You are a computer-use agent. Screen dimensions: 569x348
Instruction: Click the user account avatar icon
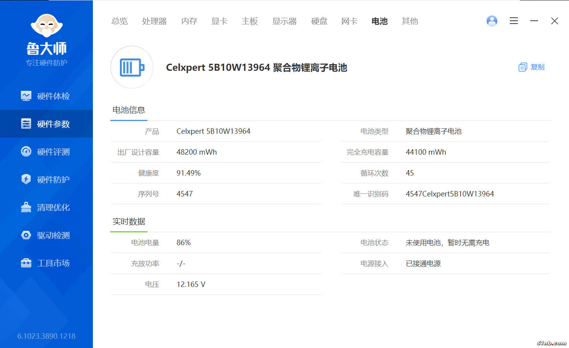492,21
